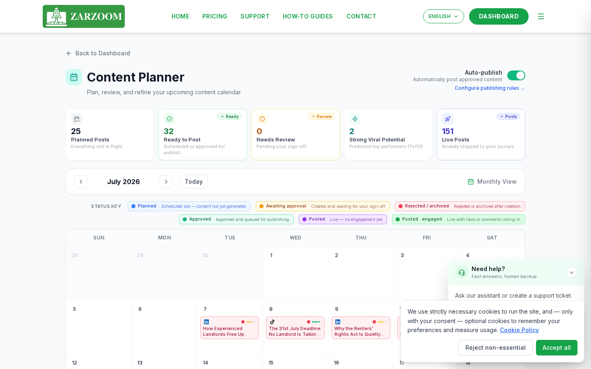Click the July 2026 month label
591x369 pixels.
[x=124, y=182]
